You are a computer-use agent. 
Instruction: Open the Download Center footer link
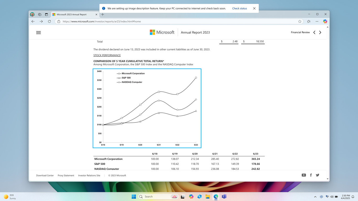click(x=45, y=175)
